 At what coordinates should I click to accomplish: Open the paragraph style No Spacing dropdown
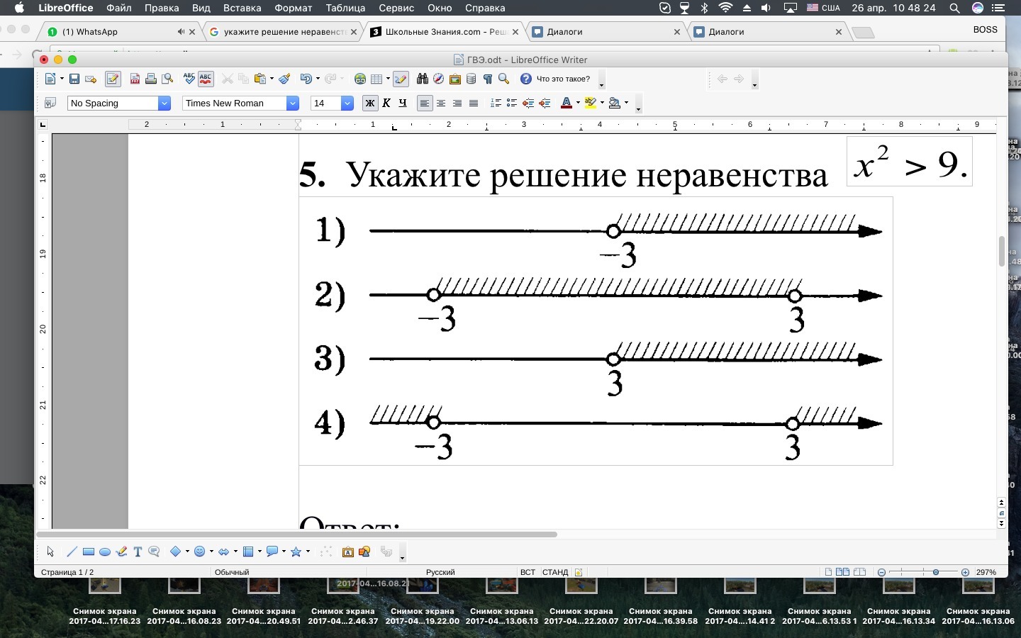pyautogui.click(x=164, y=103)
